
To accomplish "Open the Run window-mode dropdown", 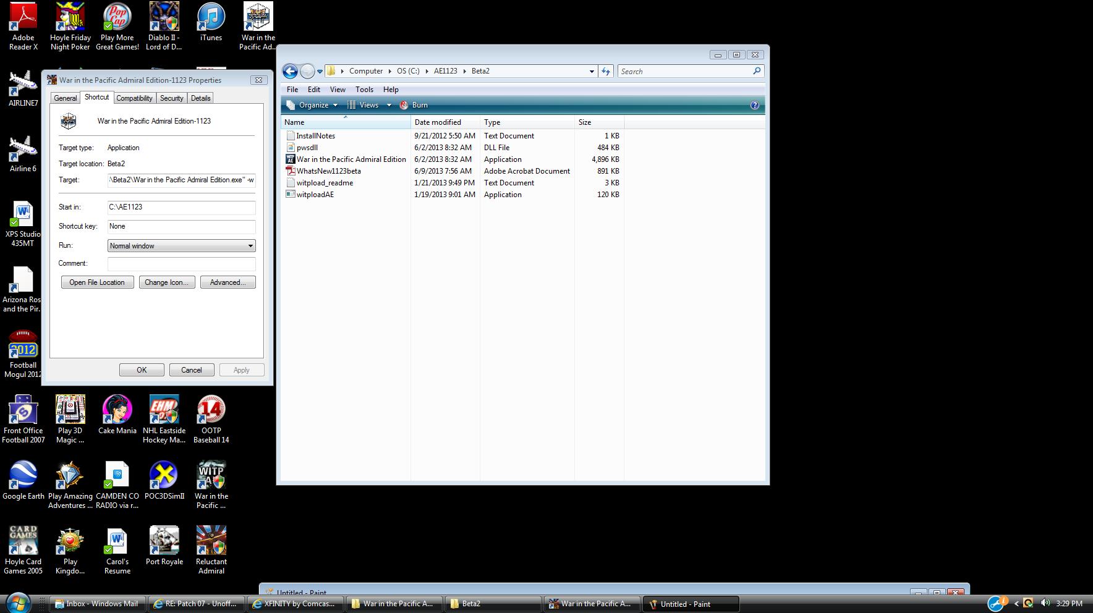I will tap(182, 246).
